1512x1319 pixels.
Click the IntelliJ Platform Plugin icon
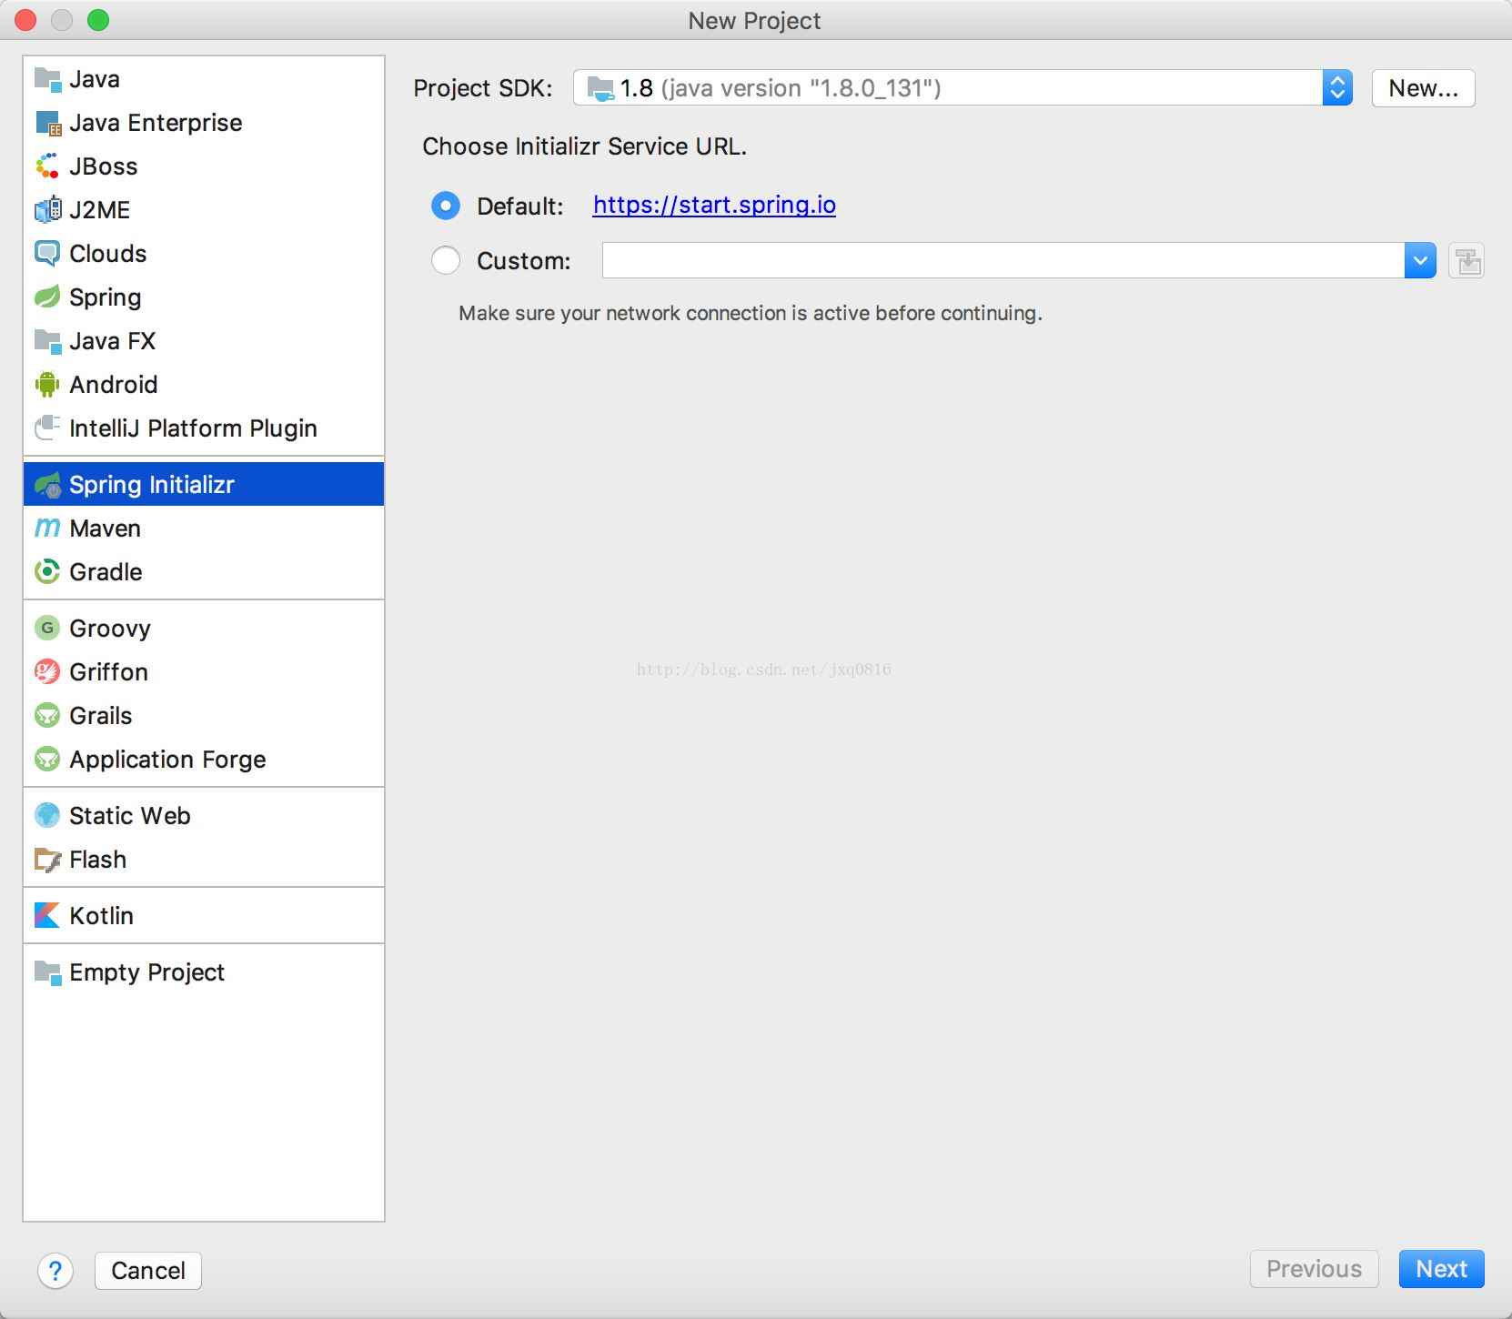(47, 428)
